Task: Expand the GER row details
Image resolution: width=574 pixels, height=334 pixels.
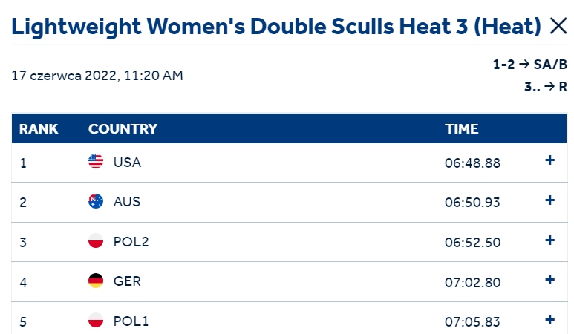Action: pos(549,280)
